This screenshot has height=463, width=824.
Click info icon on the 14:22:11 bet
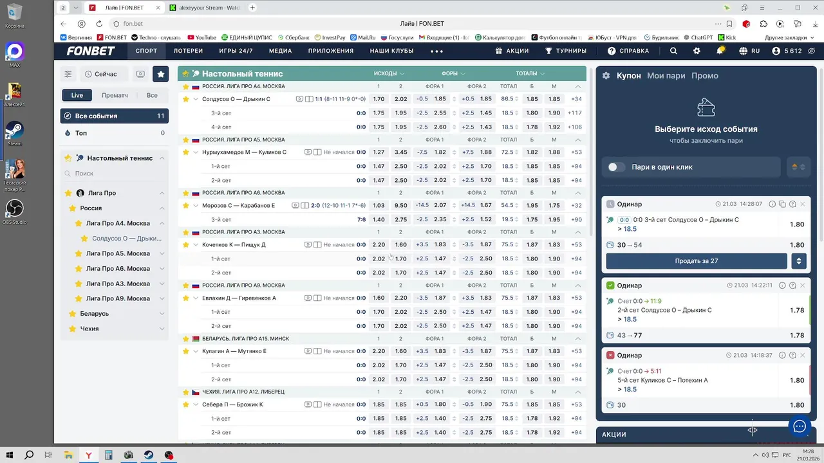(x=782, y=285)
